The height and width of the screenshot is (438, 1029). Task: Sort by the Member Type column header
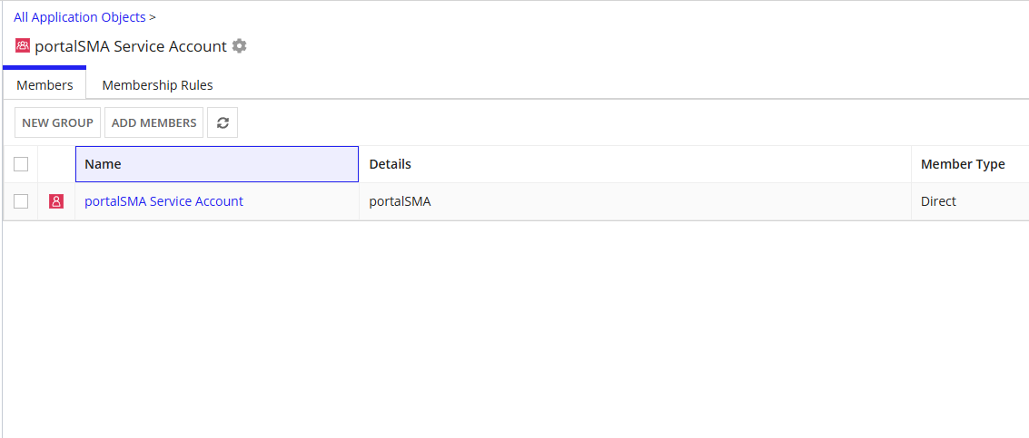970,164
